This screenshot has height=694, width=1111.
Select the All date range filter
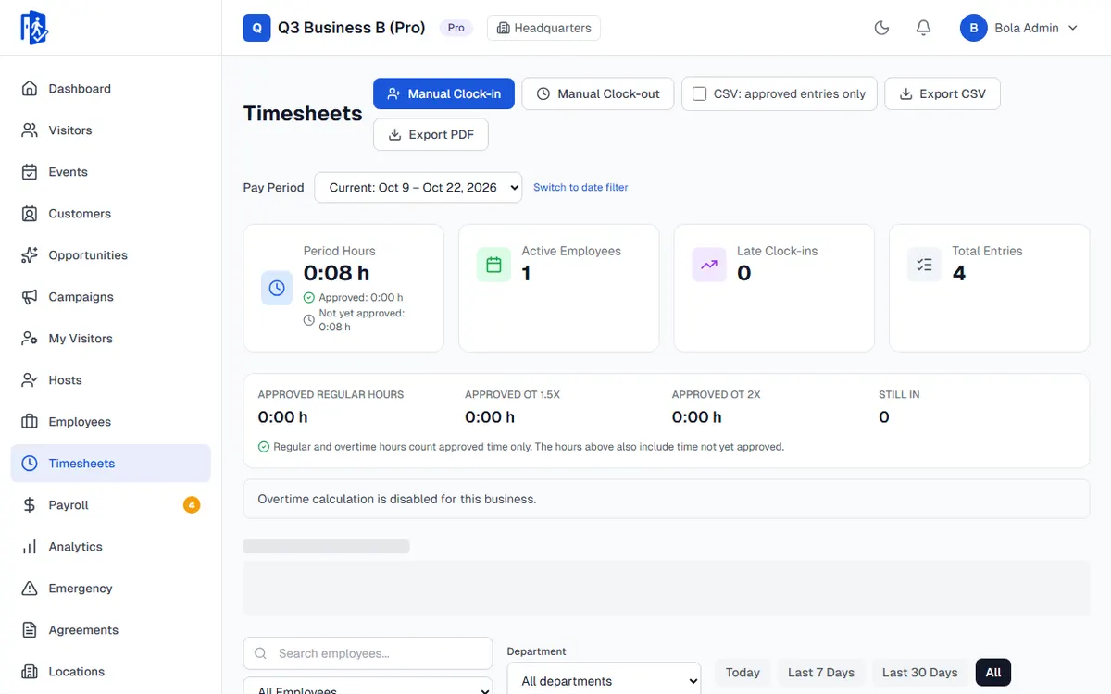pyautogui.click(x=993, y=673)
